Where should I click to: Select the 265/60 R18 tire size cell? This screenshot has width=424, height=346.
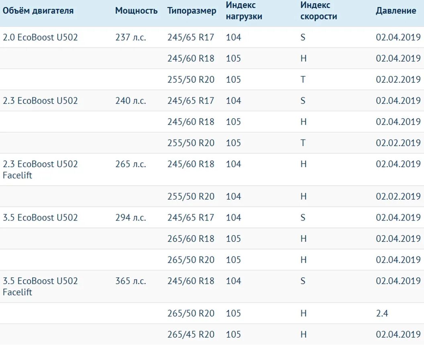coord(191,239)
